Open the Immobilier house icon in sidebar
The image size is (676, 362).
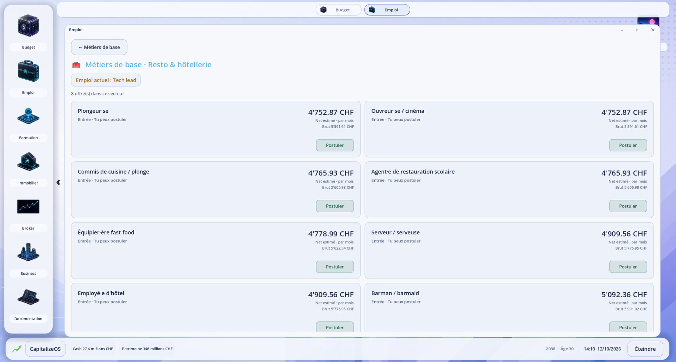(x=28, y=161)
